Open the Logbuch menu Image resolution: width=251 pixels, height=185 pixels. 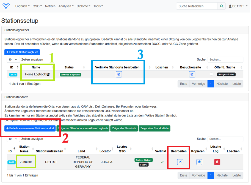point(22,6)
